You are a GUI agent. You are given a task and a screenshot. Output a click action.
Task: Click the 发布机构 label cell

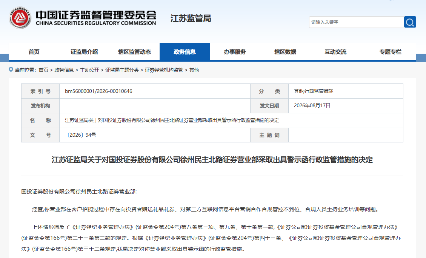point(40,106)
